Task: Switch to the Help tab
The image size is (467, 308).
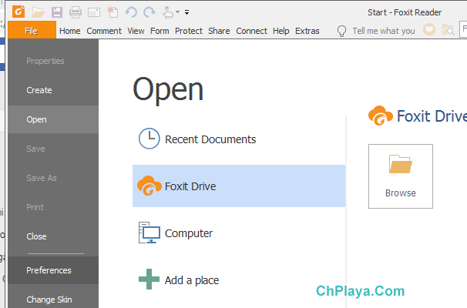Action: click(281, 31)
